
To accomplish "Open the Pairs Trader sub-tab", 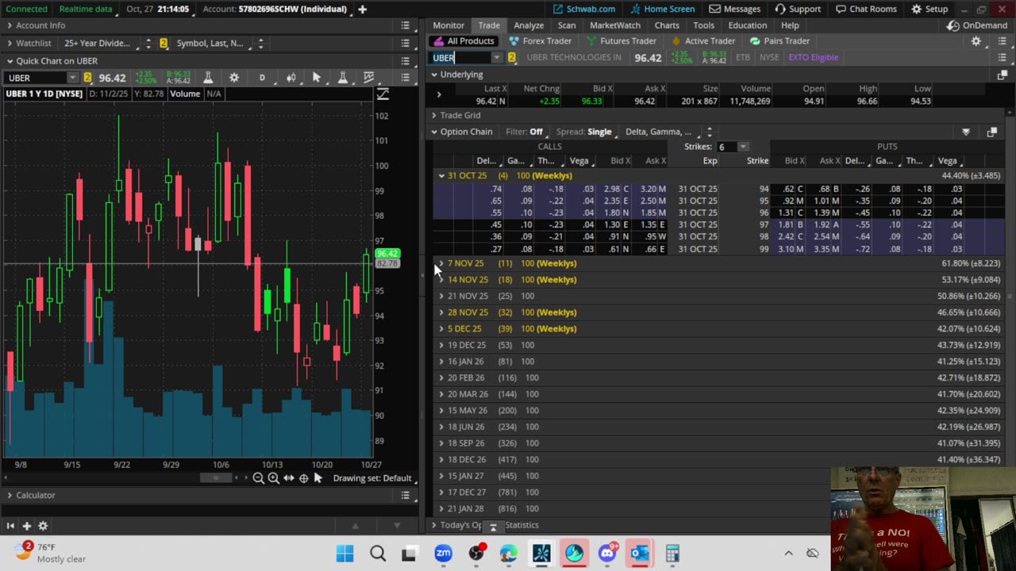I will (779, 41).
